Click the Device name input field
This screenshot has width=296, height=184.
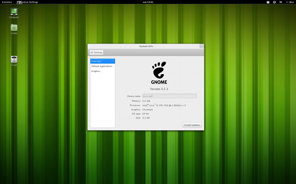pos(169,96)
